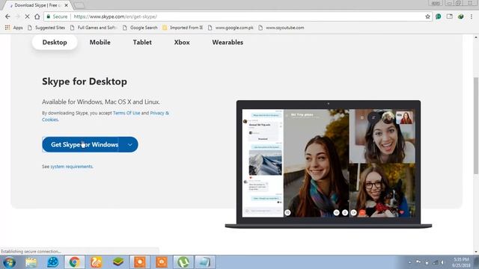Expand the Skype download options arrow
The width and height of the screenshot is (479, 269).
click(129, 144)
